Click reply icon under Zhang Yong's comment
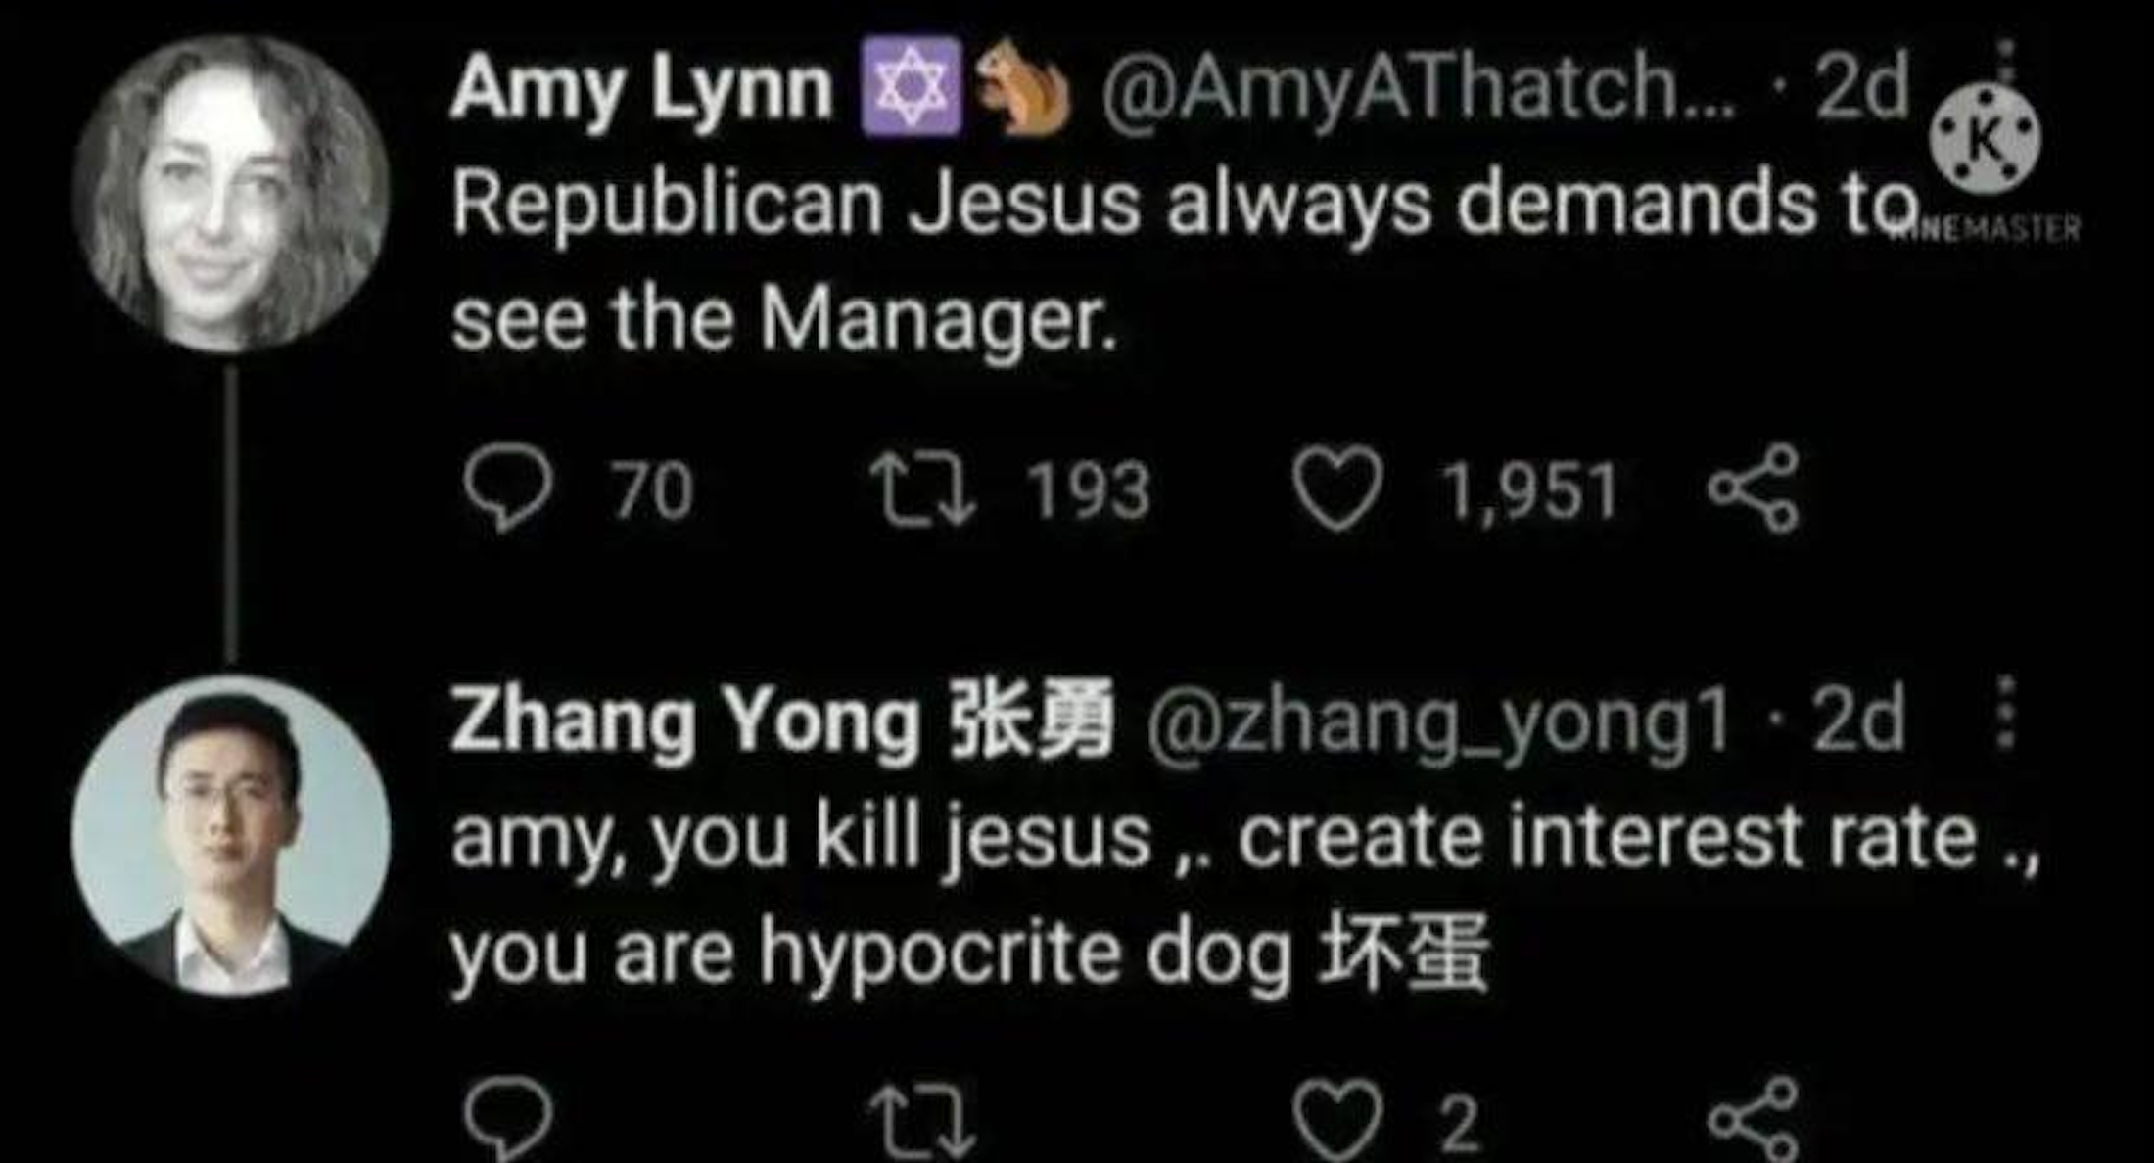 coord(507,1119)
